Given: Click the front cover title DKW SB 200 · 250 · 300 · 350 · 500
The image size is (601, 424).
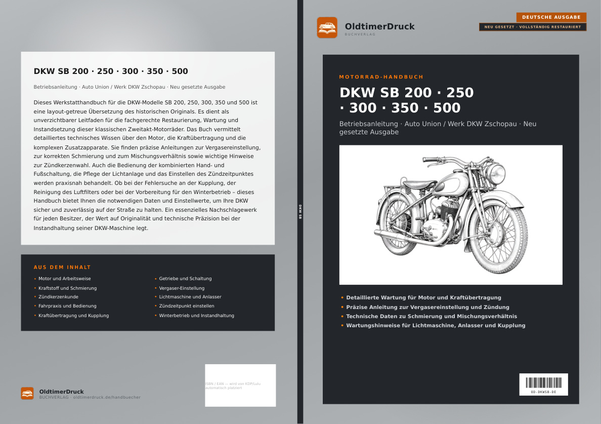Looking at the screenshot, I should pos(406,100).
